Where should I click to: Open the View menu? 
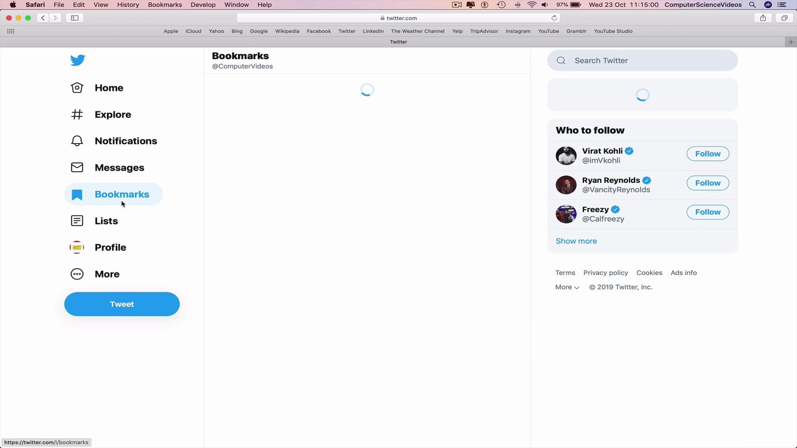pos(101,4)
